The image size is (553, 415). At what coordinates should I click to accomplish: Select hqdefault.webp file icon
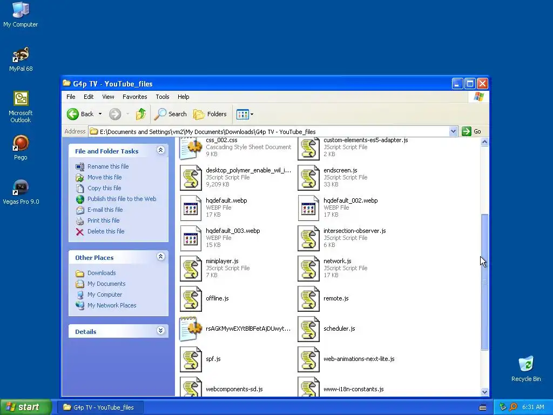click(x=191, y=208)
